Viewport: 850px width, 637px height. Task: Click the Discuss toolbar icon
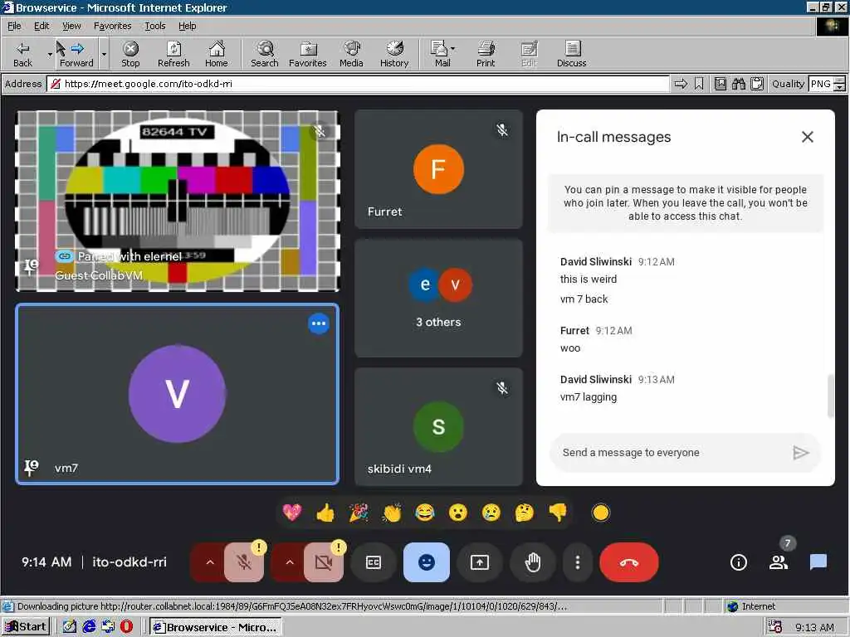click(571, 54)
